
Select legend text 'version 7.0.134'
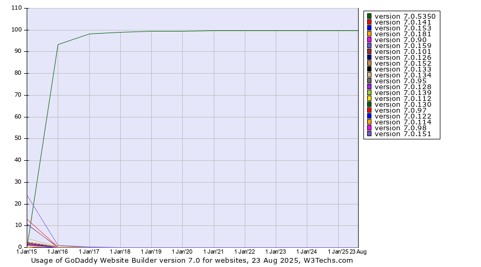pyautogui.click(x=403, y=75)
